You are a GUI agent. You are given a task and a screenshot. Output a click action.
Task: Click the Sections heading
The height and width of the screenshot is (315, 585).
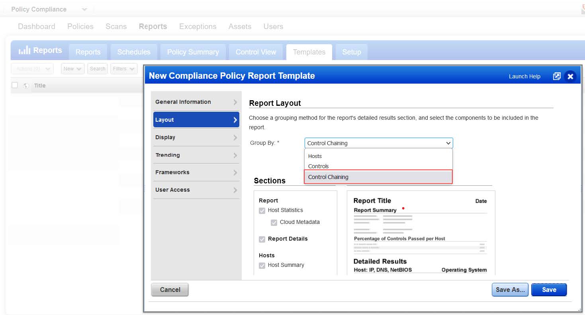point(270,181)
